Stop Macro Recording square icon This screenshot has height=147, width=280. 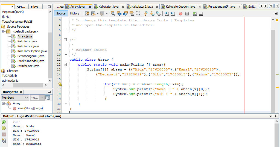(x=187, y=14)
